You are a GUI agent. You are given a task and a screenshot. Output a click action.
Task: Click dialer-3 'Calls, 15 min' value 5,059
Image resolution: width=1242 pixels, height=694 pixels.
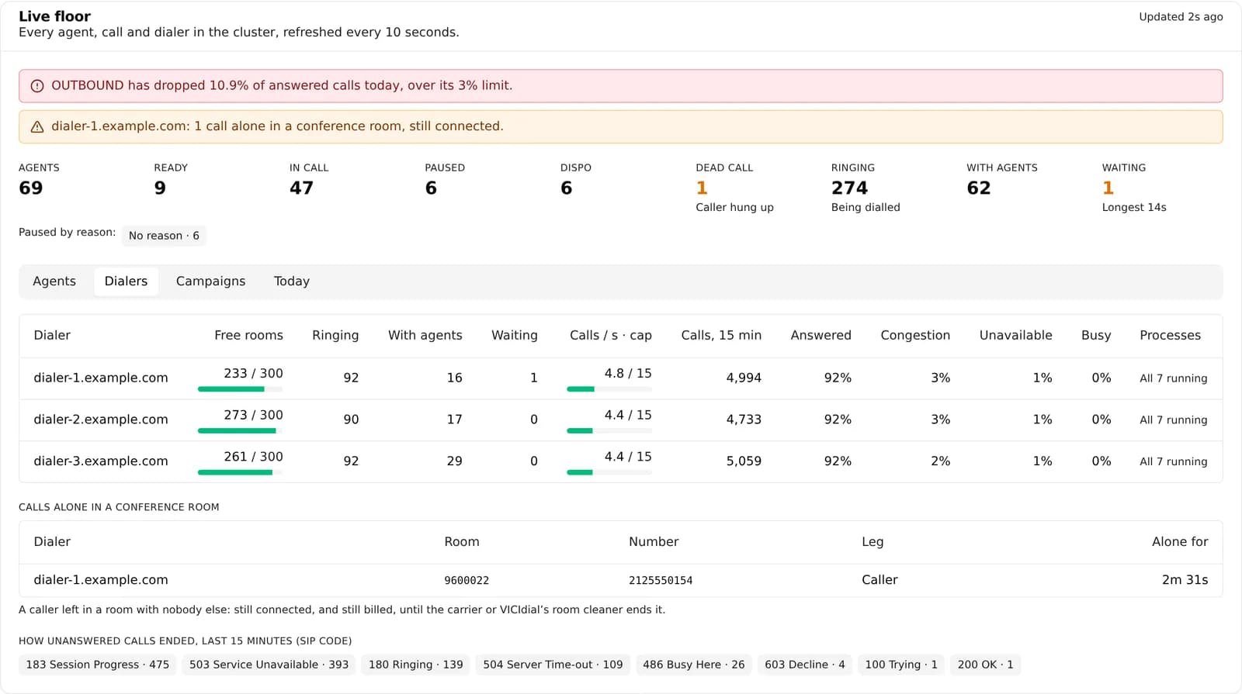(x=744, y=461)
